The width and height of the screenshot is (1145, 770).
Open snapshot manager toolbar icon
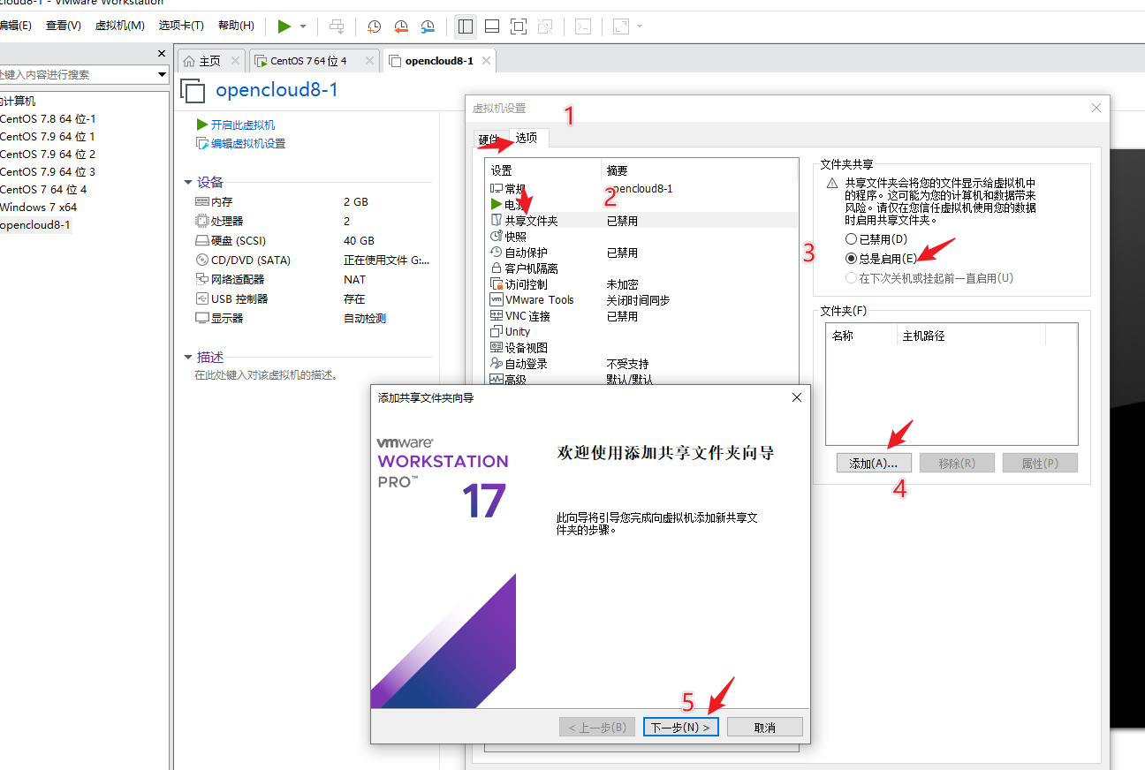[428, 26]
